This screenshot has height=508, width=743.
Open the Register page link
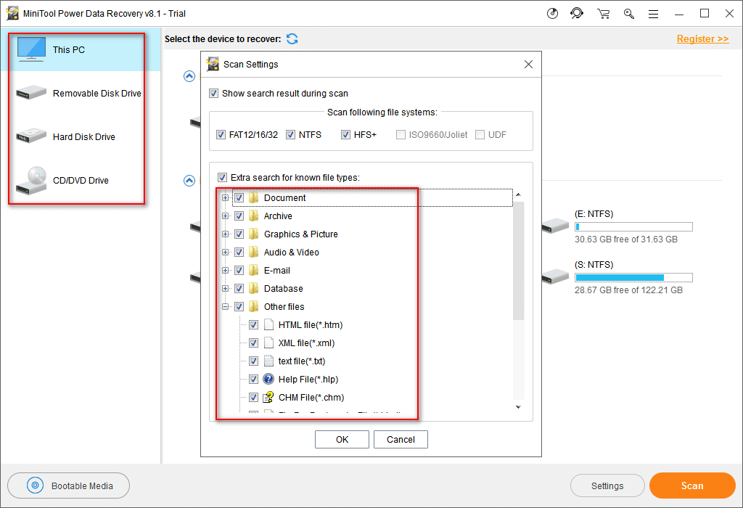pyautogui.click(x=702, y=38)
